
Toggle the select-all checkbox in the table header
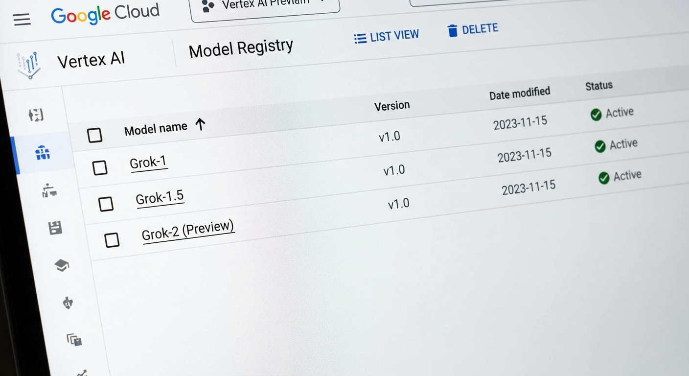point(94,135)
